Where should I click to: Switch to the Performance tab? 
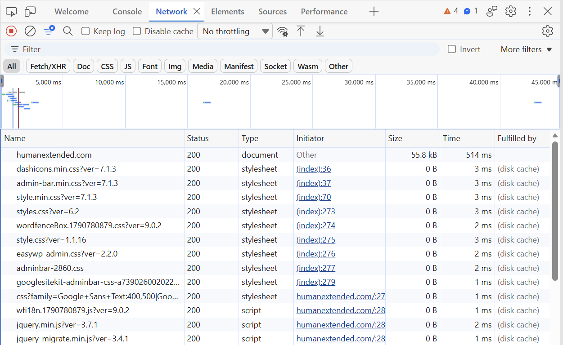(x=324, y=12)
